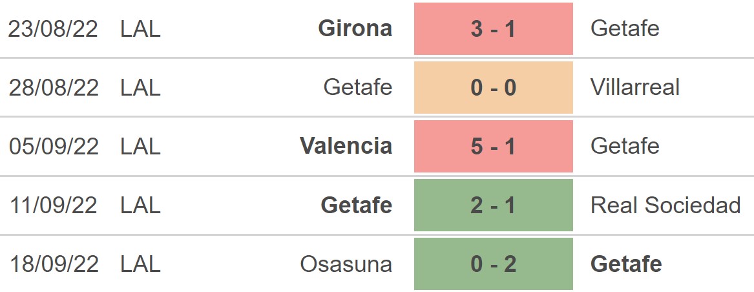Select the Real Sociedad team name

click(665, 205)
